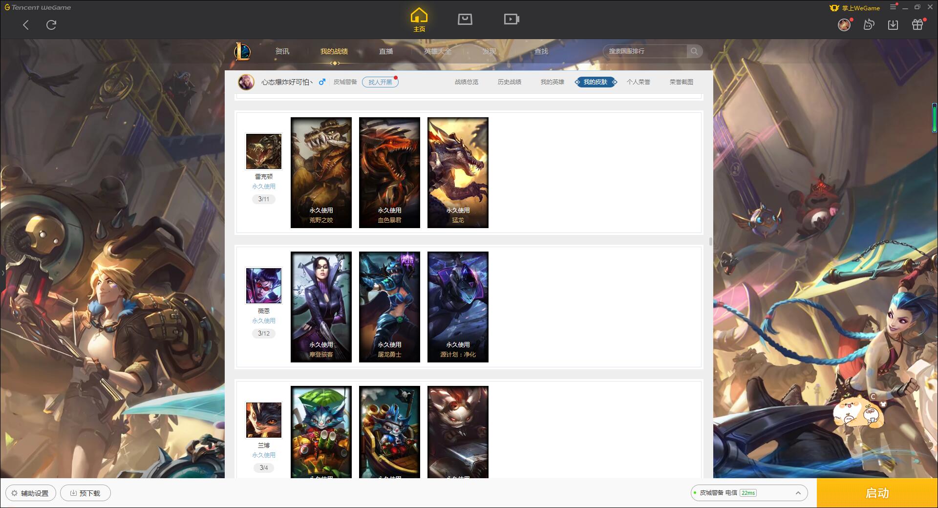Open the 血色暴君 skin card
The height and width of the screenshot is (508, 938).
[x=389, y=172]
